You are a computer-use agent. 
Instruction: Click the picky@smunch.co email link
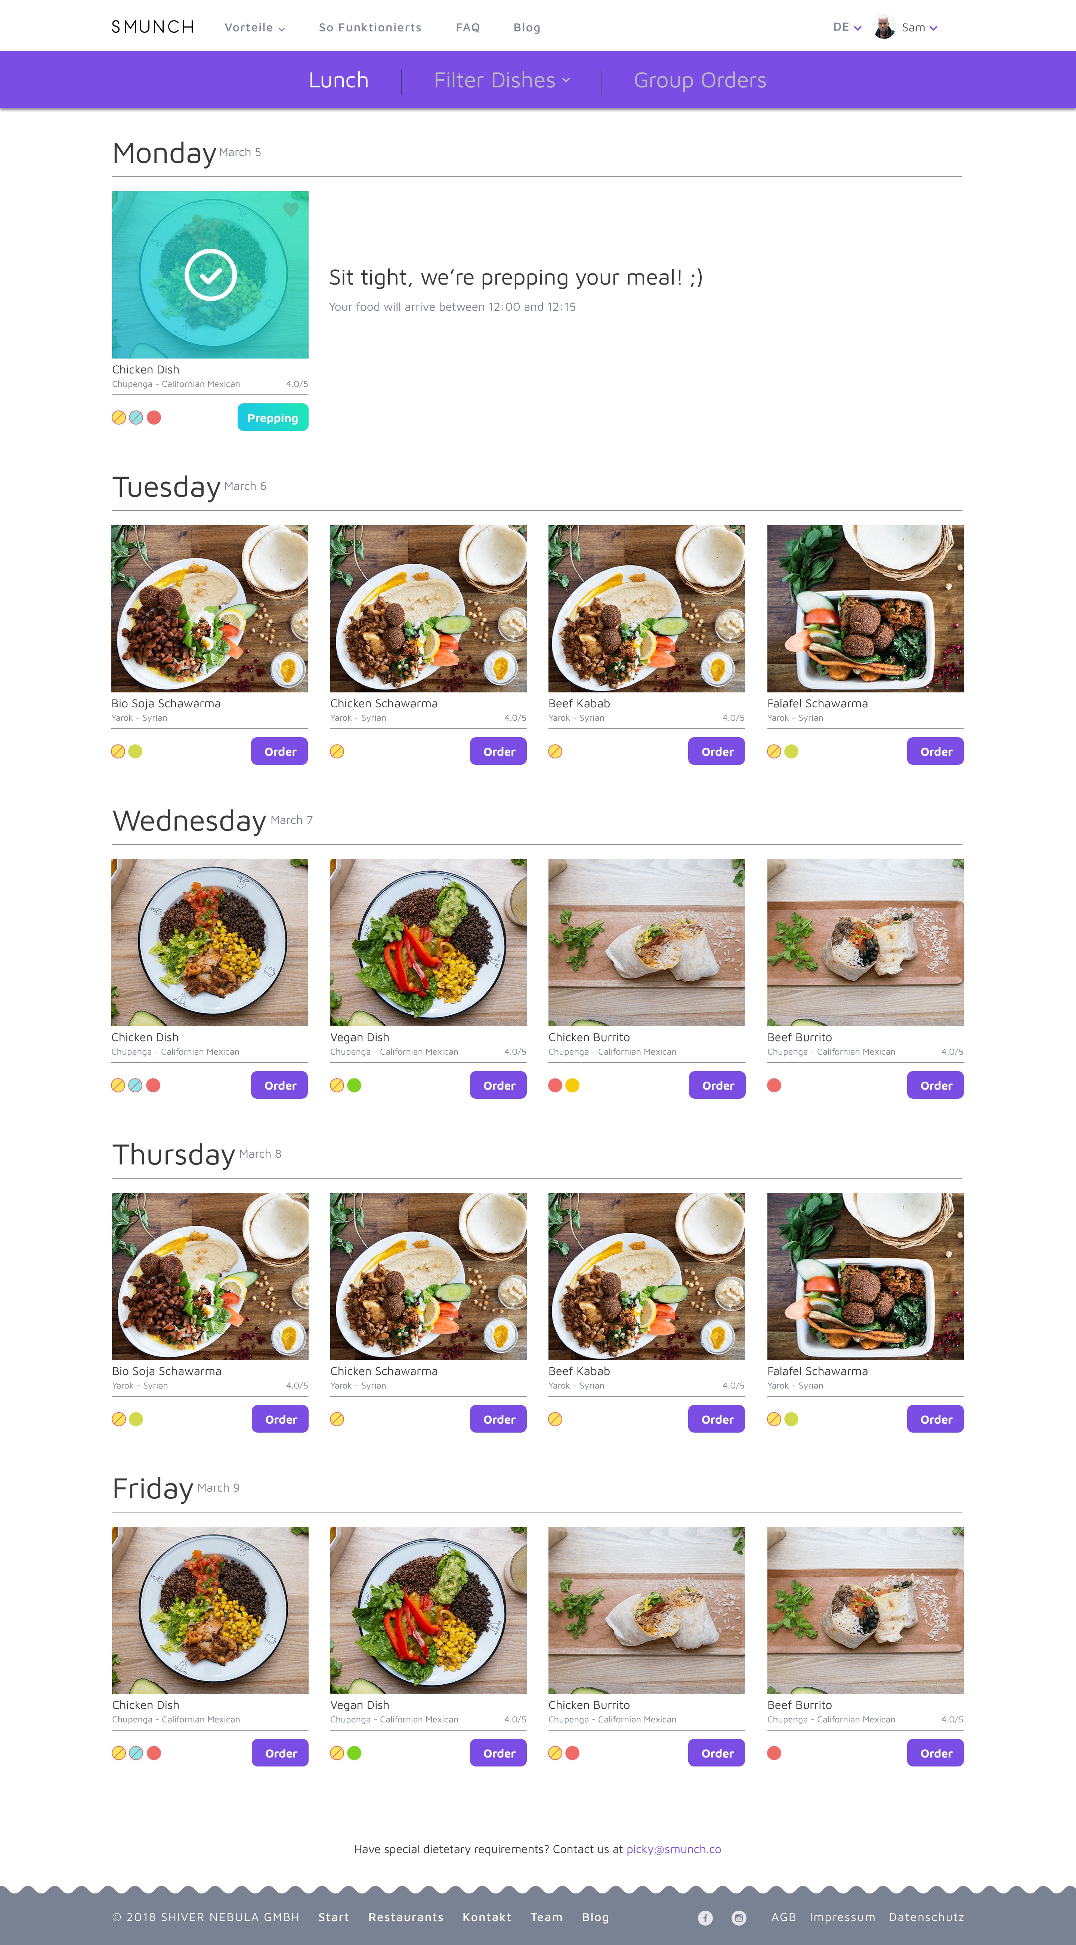(x=674, y=1849)
